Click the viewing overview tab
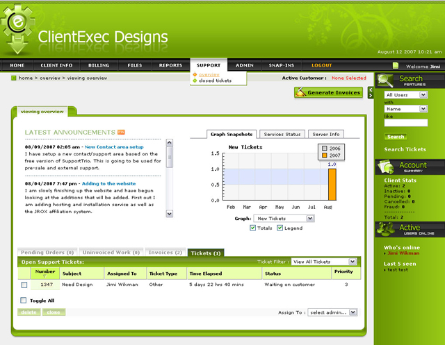445x345 pixels. [42, 112]
